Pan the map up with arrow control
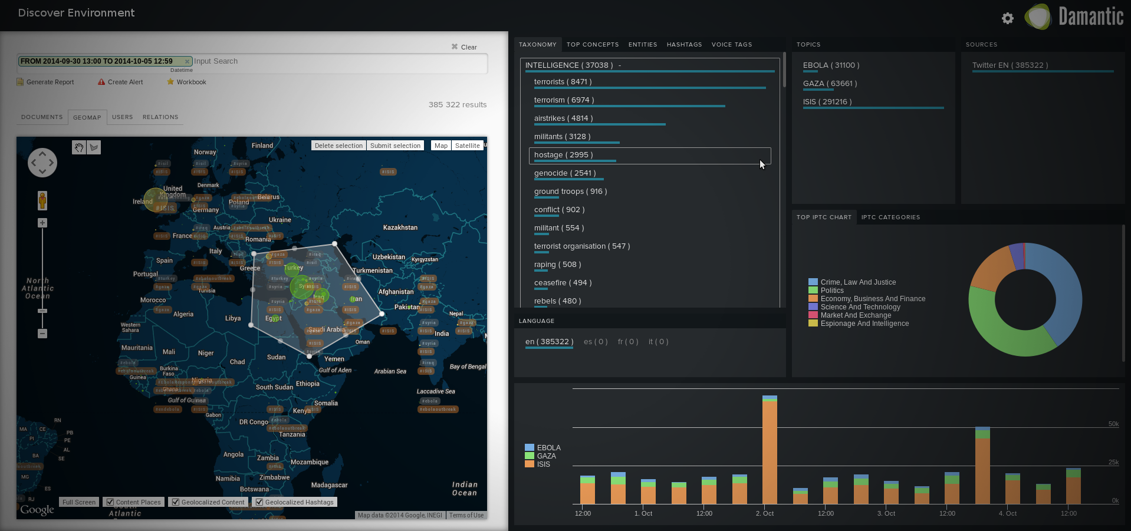 pos(42,153)
